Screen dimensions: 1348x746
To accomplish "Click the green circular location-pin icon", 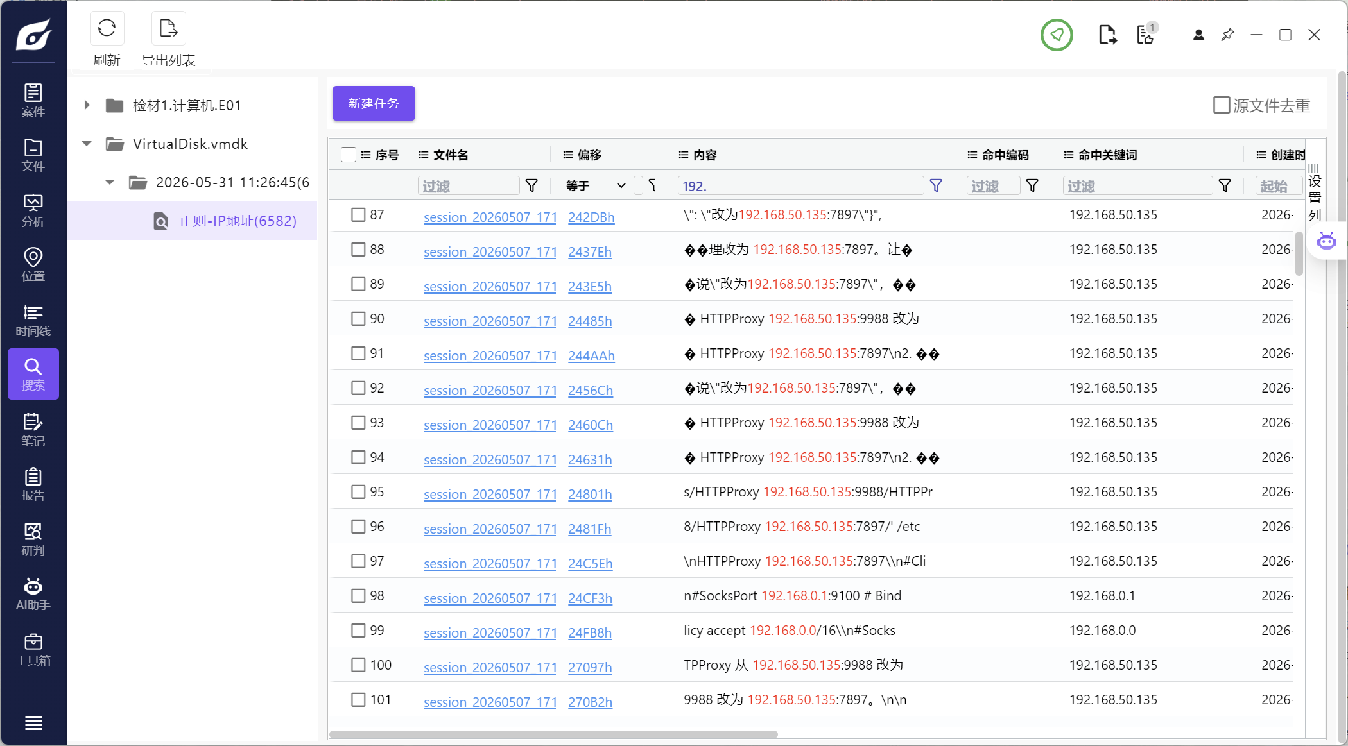I will click(1057, 35).
